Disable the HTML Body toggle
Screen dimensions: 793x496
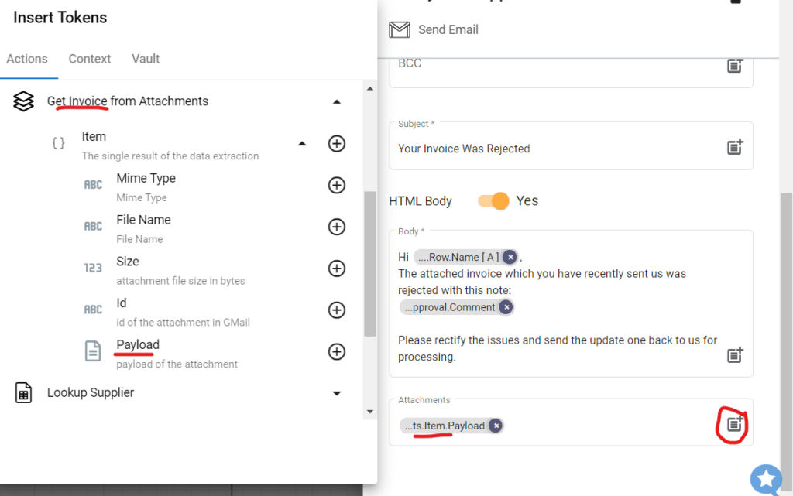click(493, 200)
